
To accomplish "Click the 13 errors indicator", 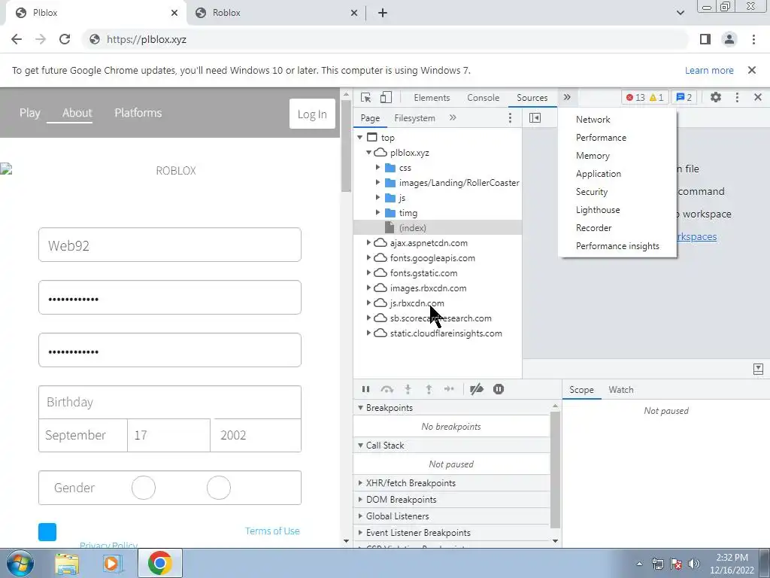I will pos(635,97).
